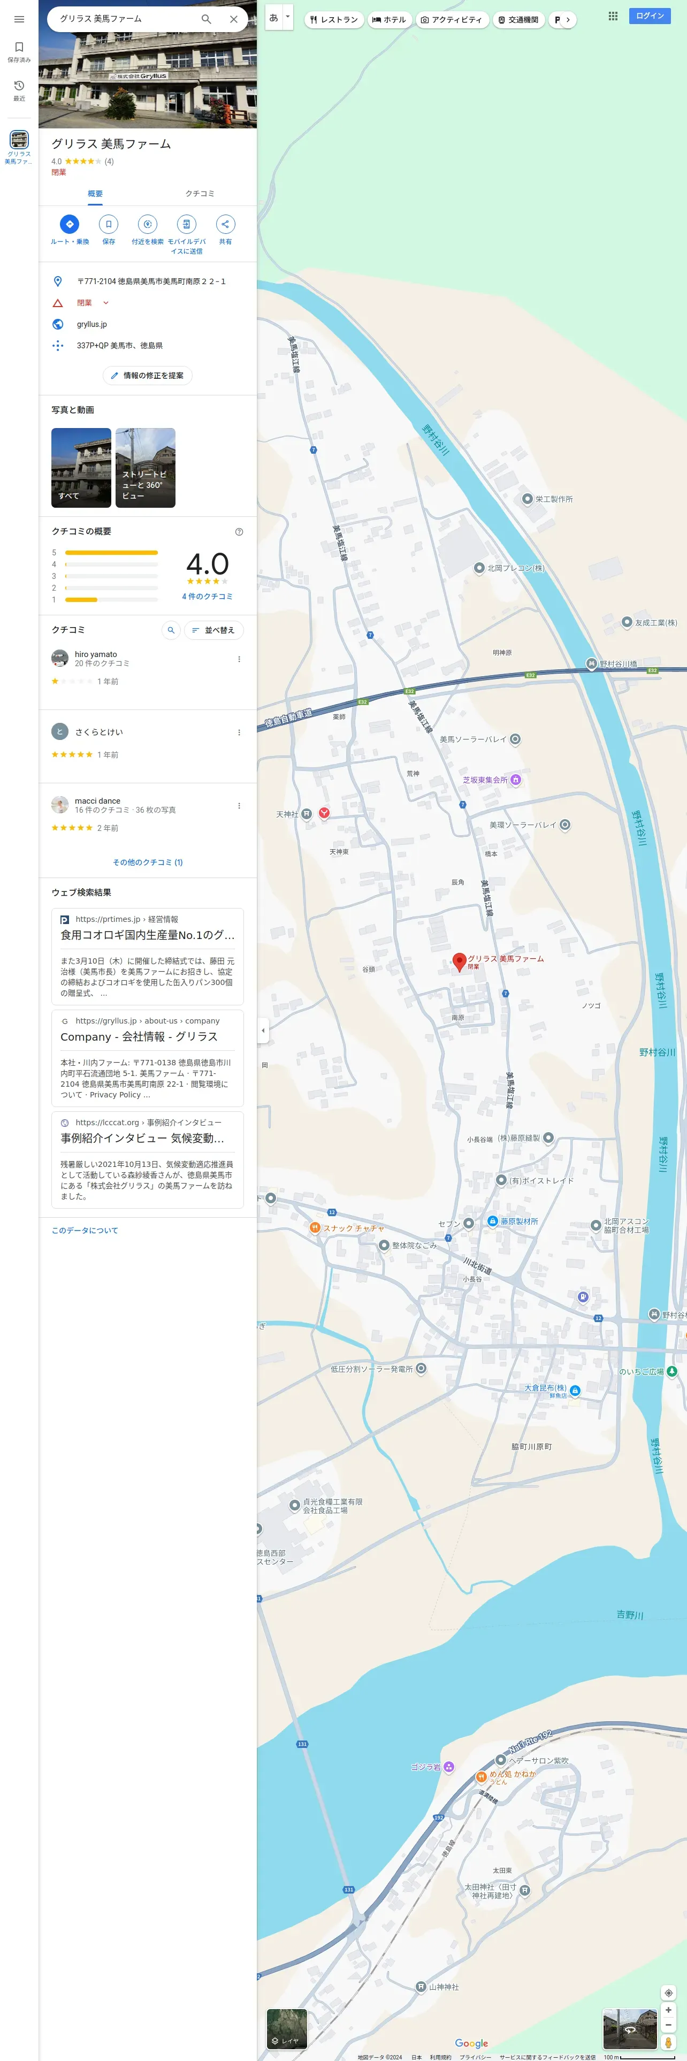
Task: Click the 1-star rating bar
Action: click(111, 599)
